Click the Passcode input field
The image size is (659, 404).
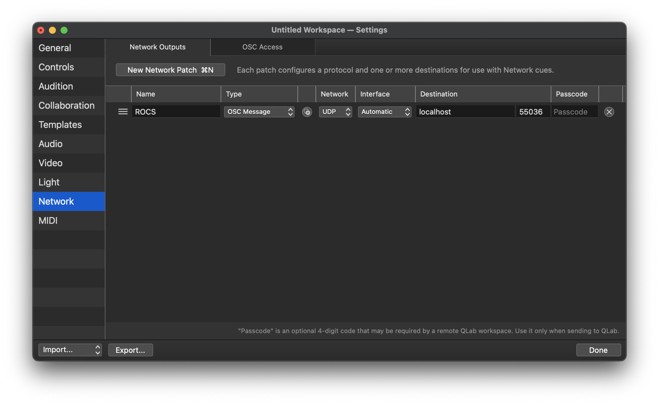tap(574, 112)
